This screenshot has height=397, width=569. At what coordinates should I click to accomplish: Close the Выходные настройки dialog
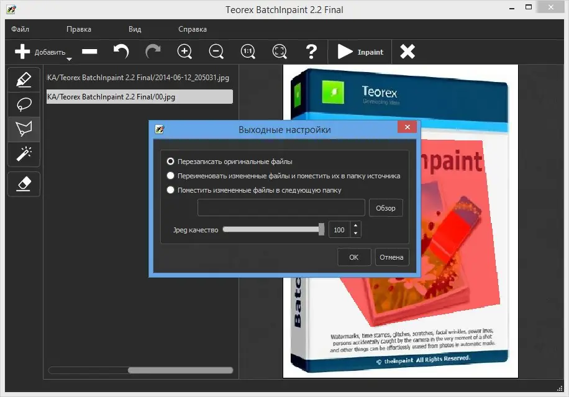[407, 127]
